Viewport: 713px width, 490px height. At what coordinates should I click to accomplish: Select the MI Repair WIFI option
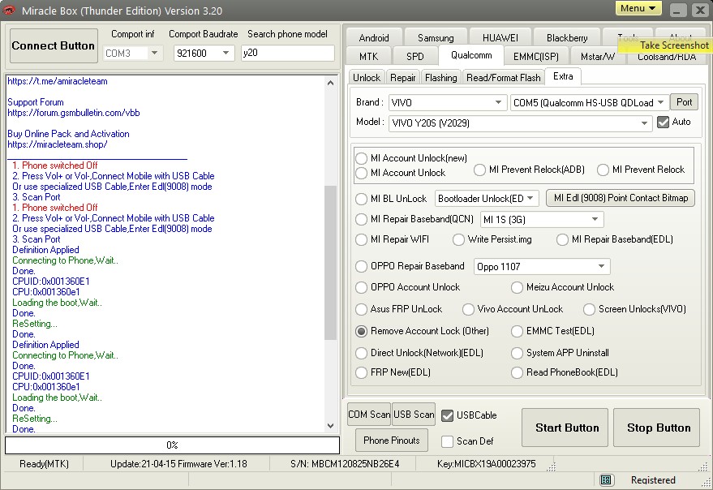coord(362,239)
